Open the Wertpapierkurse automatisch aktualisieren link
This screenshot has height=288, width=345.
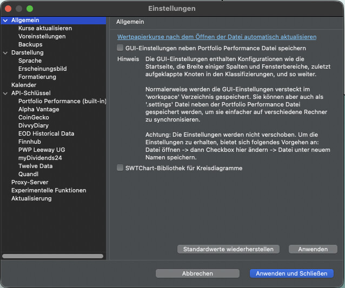[x=216, y=37]
